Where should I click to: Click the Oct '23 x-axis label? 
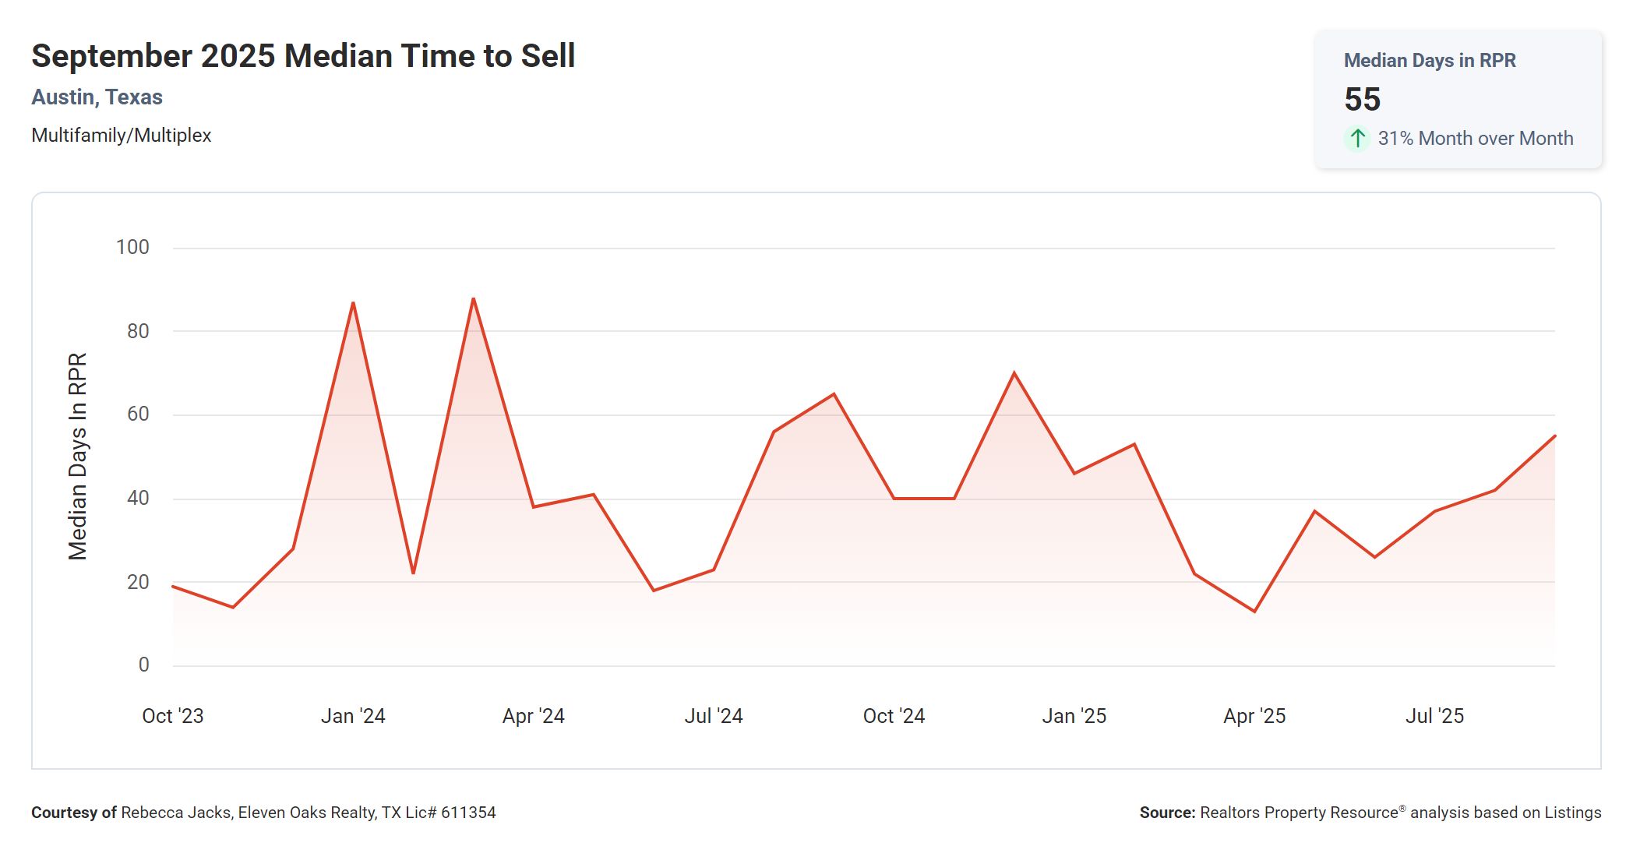tap(172, 716)
